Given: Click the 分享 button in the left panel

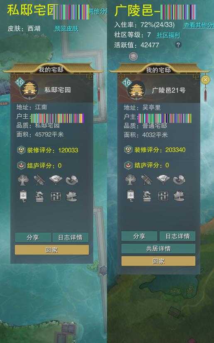Looking at the screenshot, I should 33,238.
